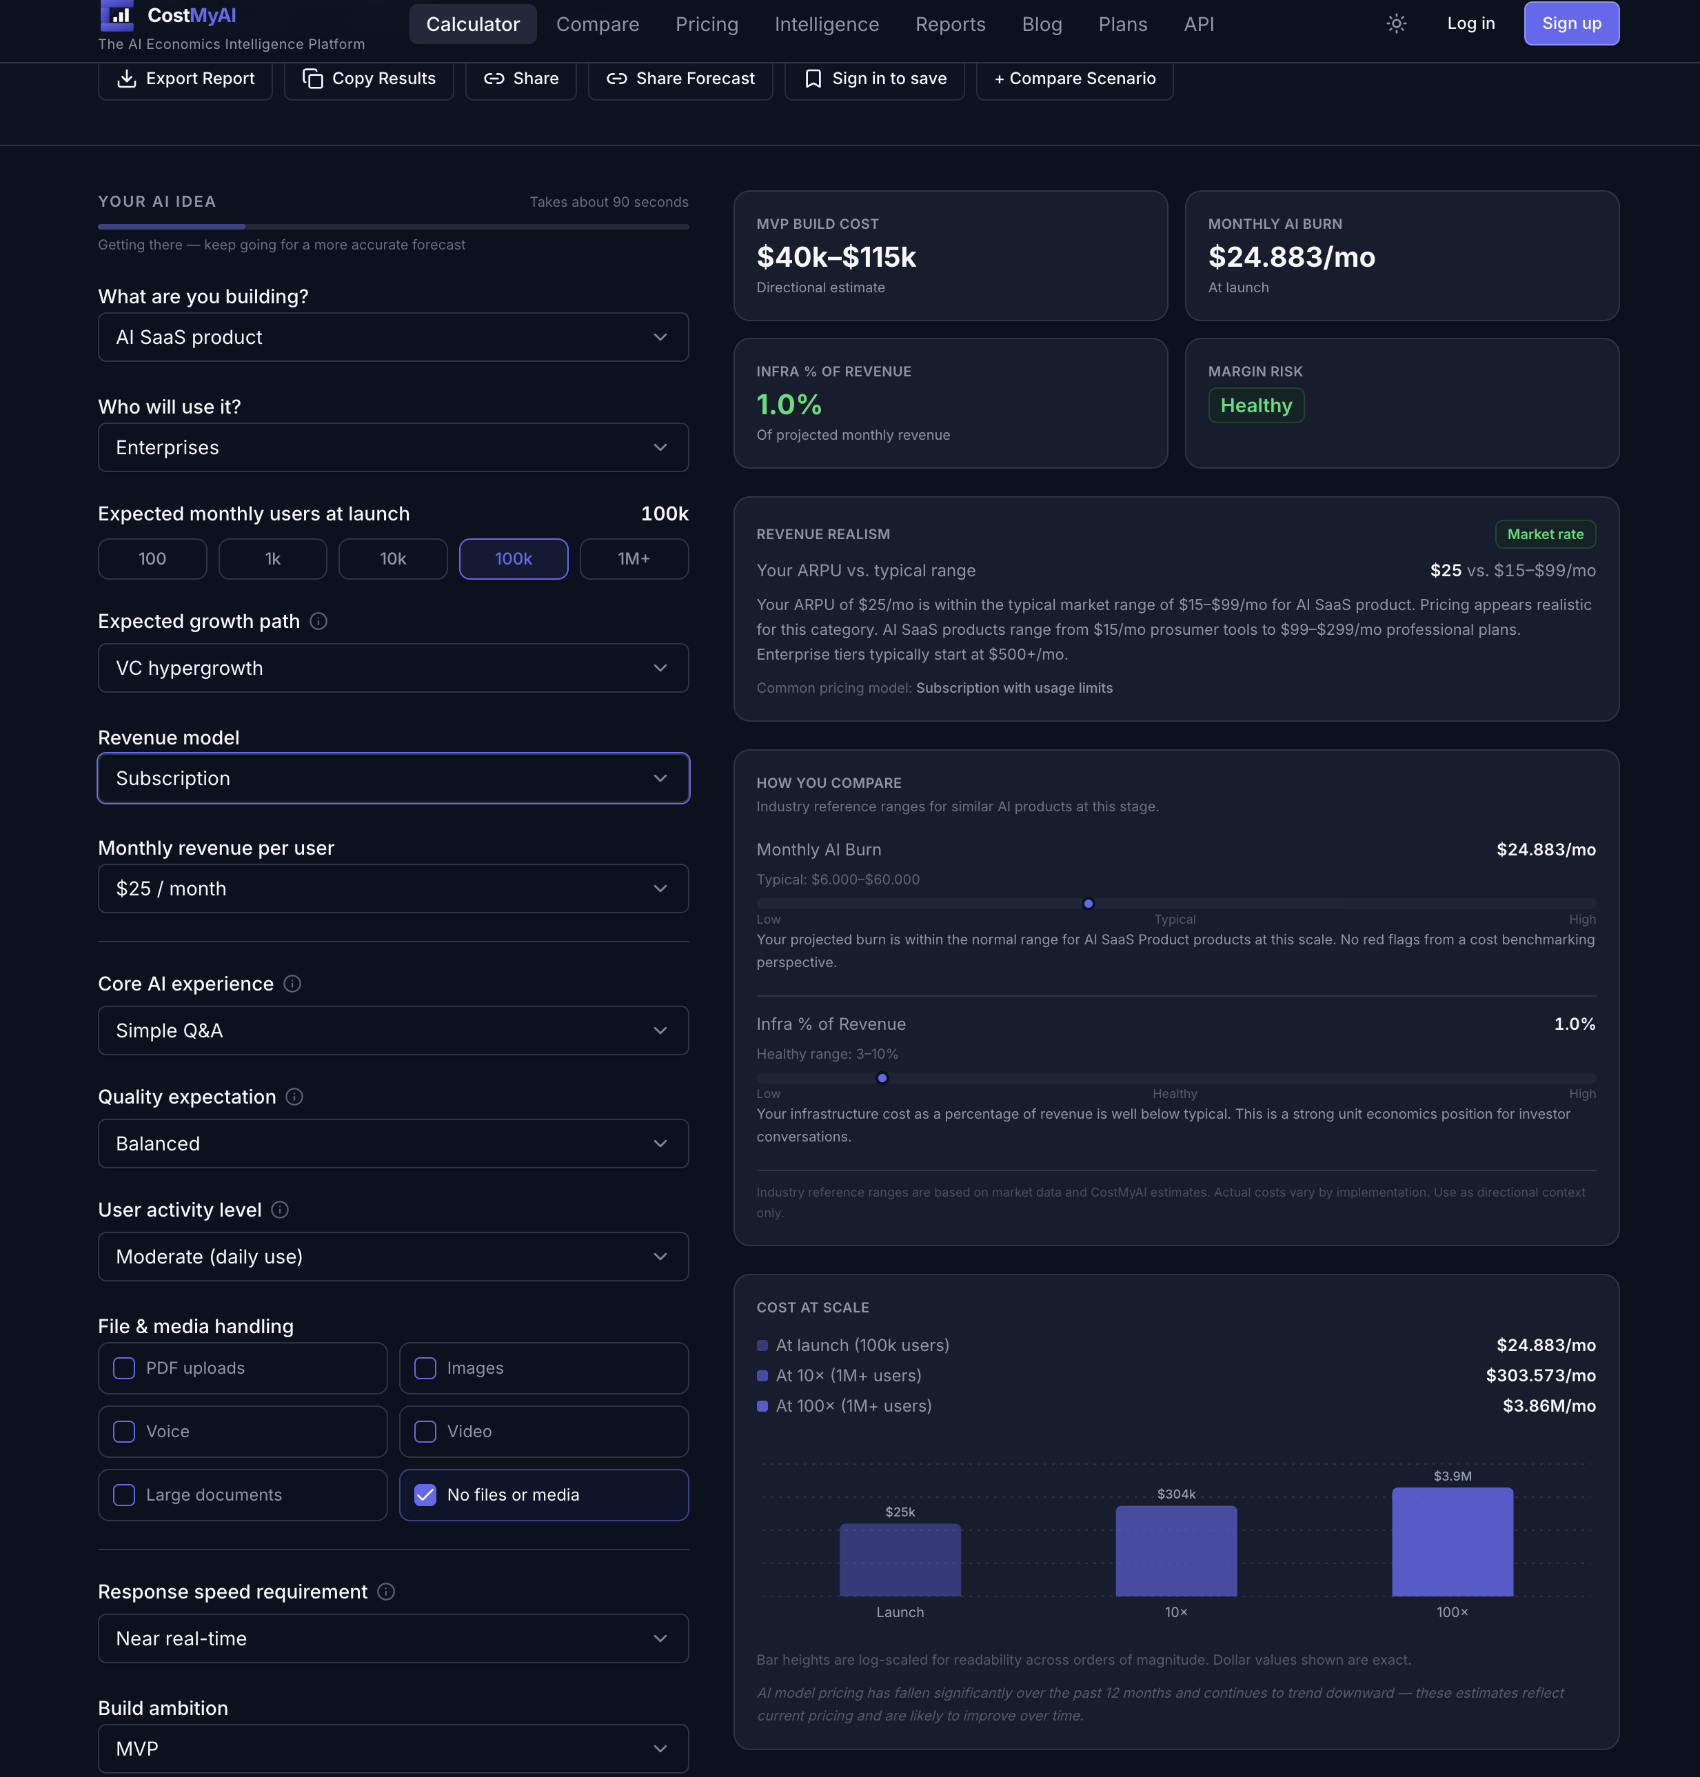Image resolution: width=1700 pixels, height=1777 pixels.
Task: Click the + Compare Scenario button
Action: [1075, 79]
